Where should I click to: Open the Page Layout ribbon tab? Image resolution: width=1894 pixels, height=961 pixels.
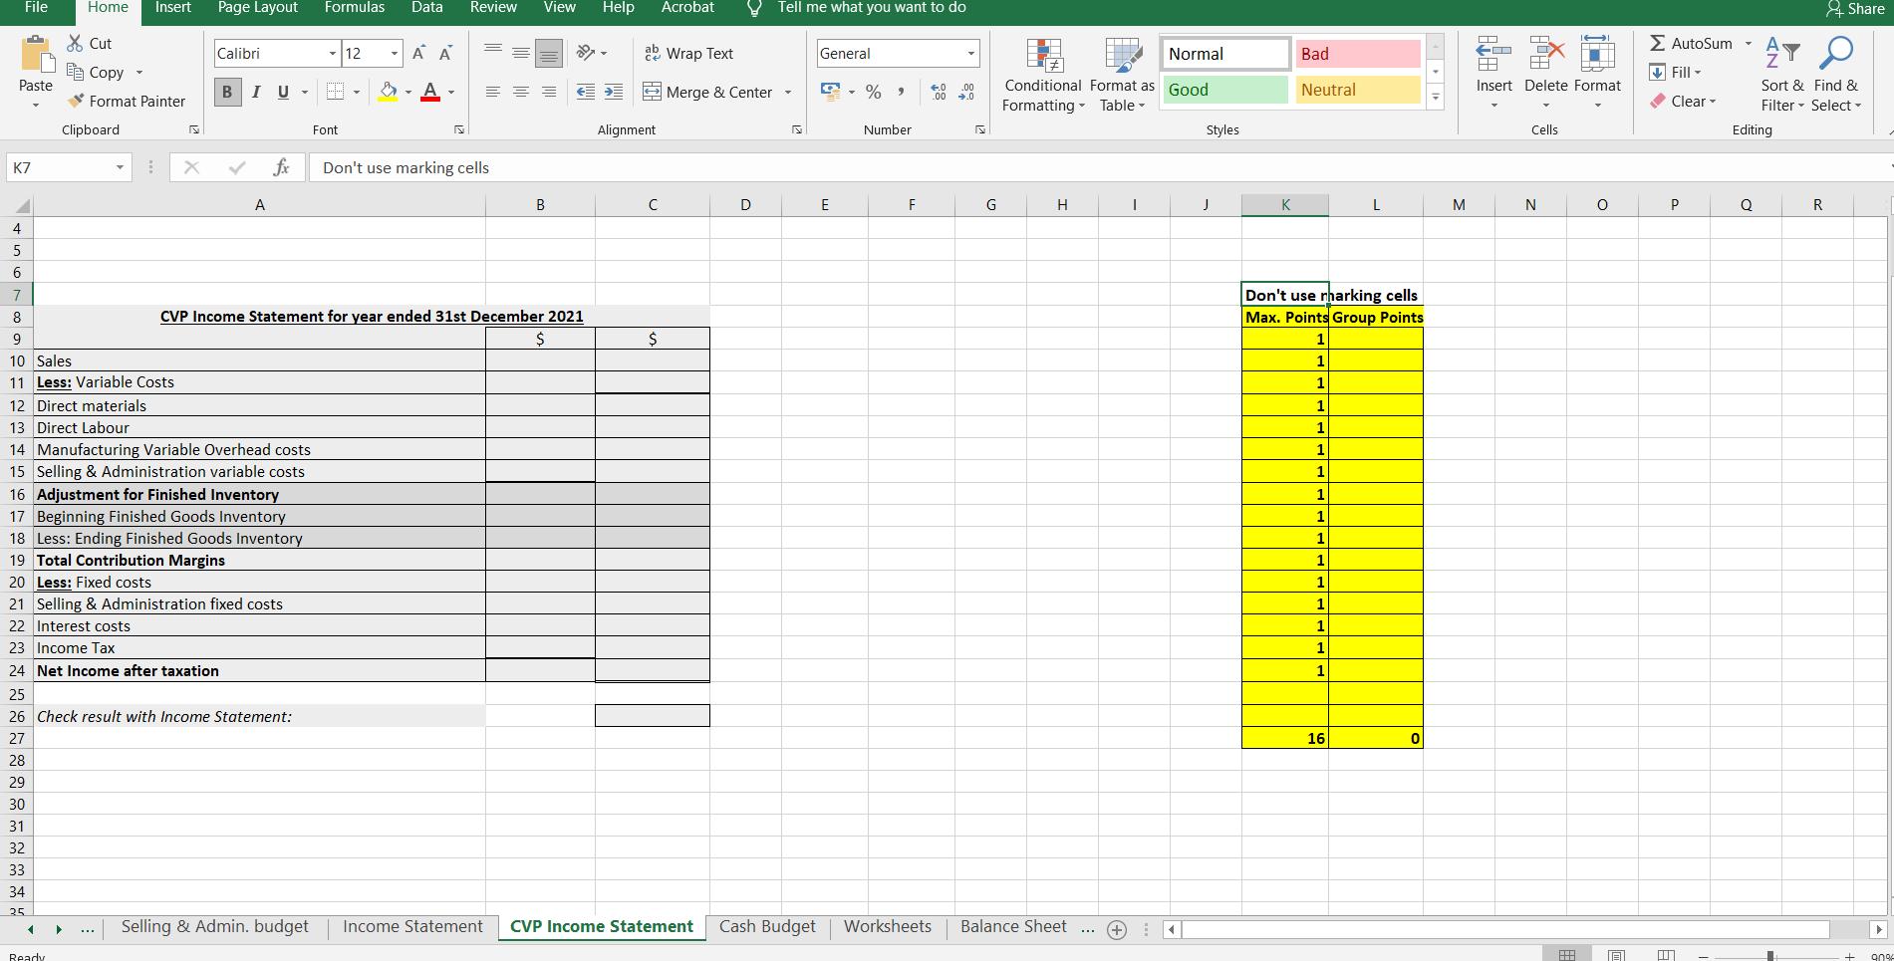[257, 8]
